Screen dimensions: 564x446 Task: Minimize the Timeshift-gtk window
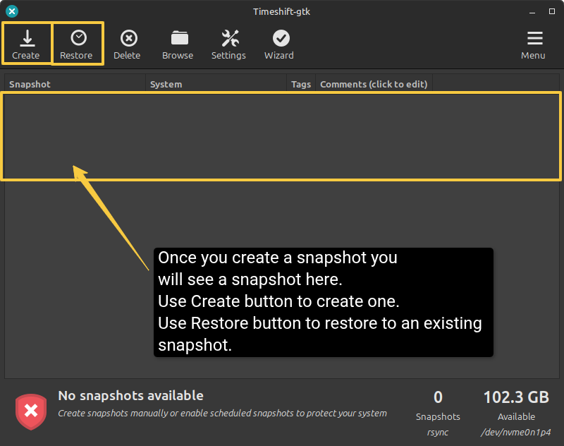[x=532, y=12]
